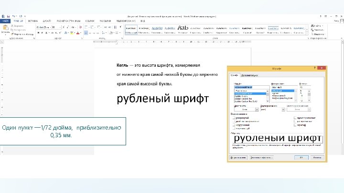344x193 pixels.
Task: Click the Borders icon in paragraph group
Action: pos(117,33)
